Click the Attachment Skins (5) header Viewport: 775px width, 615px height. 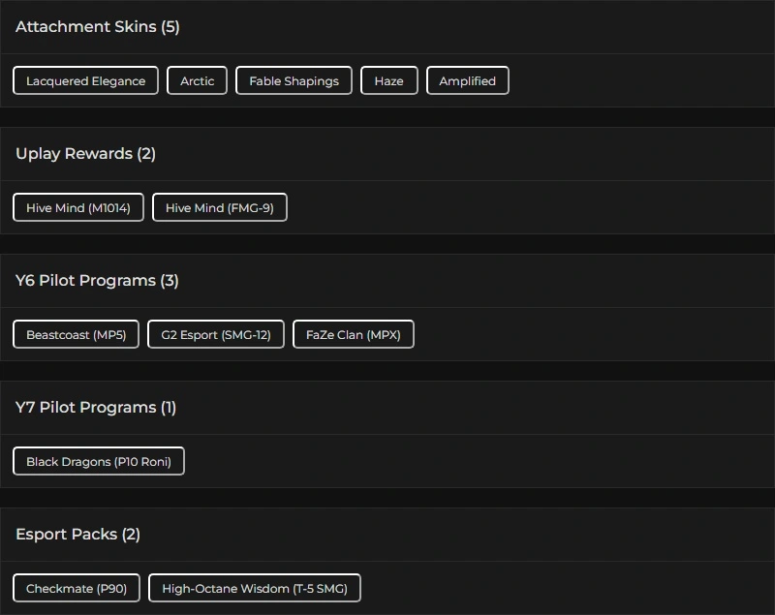coord(97,27)
